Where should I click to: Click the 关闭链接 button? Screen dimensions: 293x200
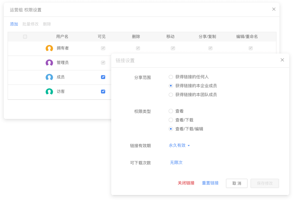coord(186,183)
